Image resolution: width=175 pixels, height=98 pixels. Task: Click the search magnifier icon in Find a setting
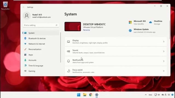pyautogui.click(x=57, y=25)
